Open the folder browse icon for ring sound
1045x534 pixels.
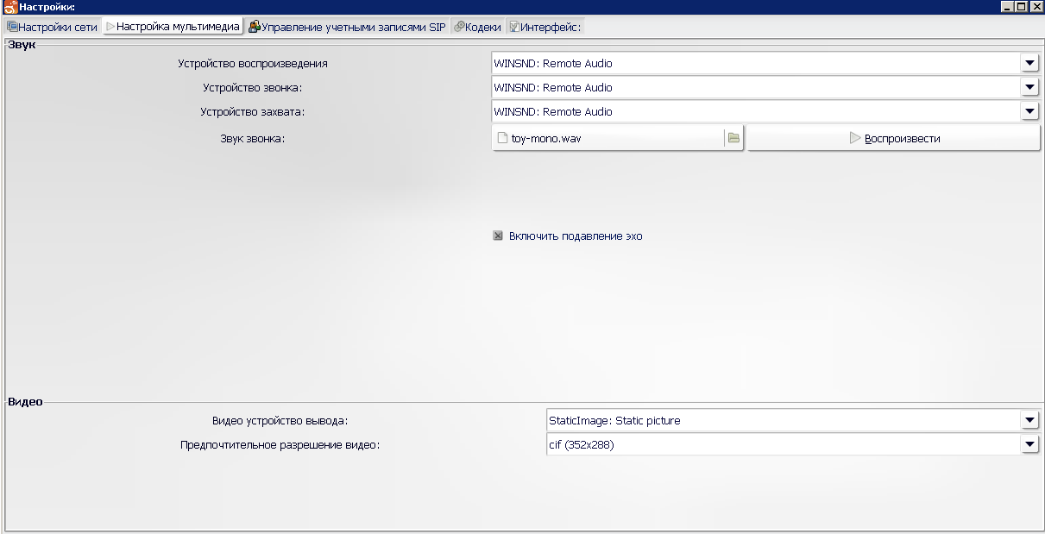point(733,138)
